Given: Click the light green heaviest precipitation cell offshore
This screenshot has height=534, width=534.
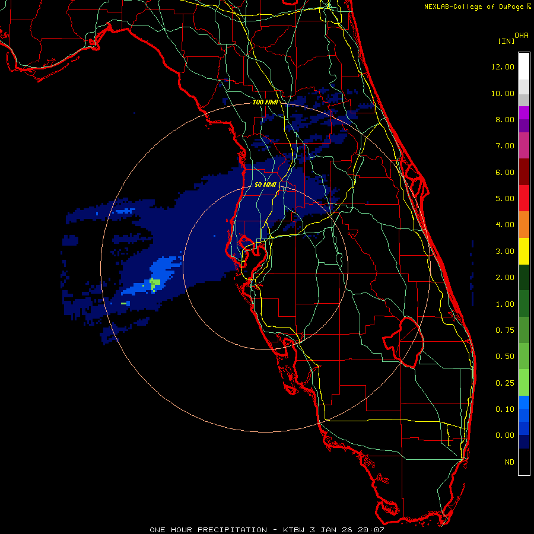Looking at the screenshot, I should coord(155,283).
